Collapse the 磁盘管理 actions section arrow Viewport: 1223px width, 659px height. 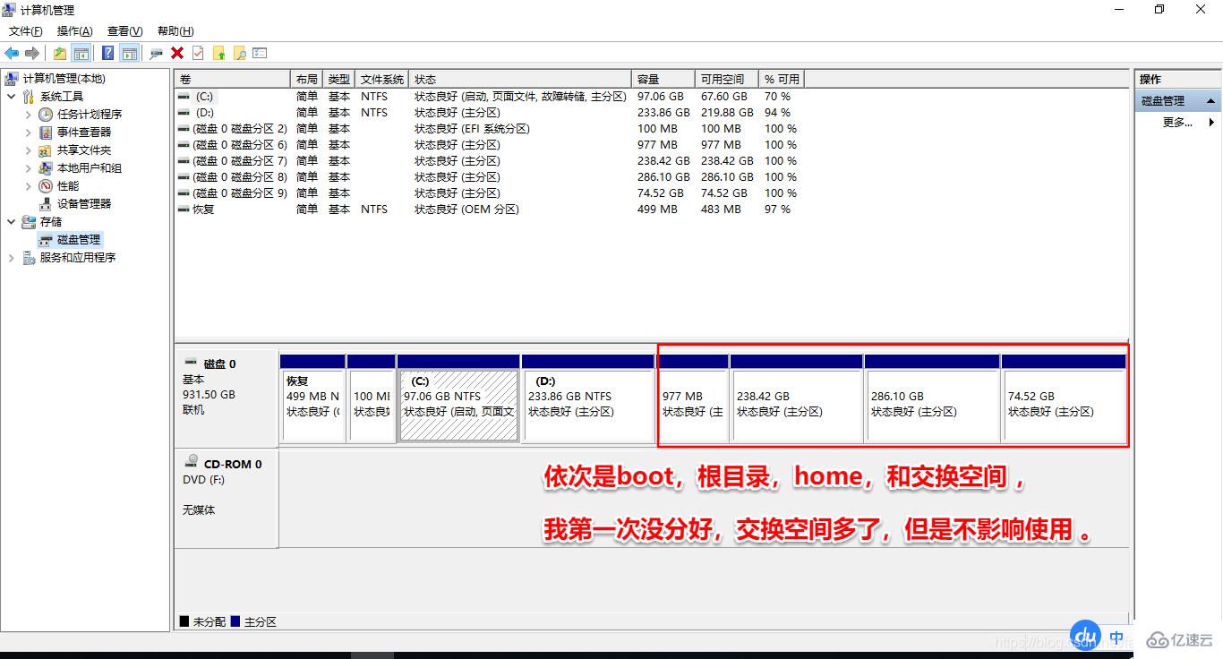tap(1210, 101)
